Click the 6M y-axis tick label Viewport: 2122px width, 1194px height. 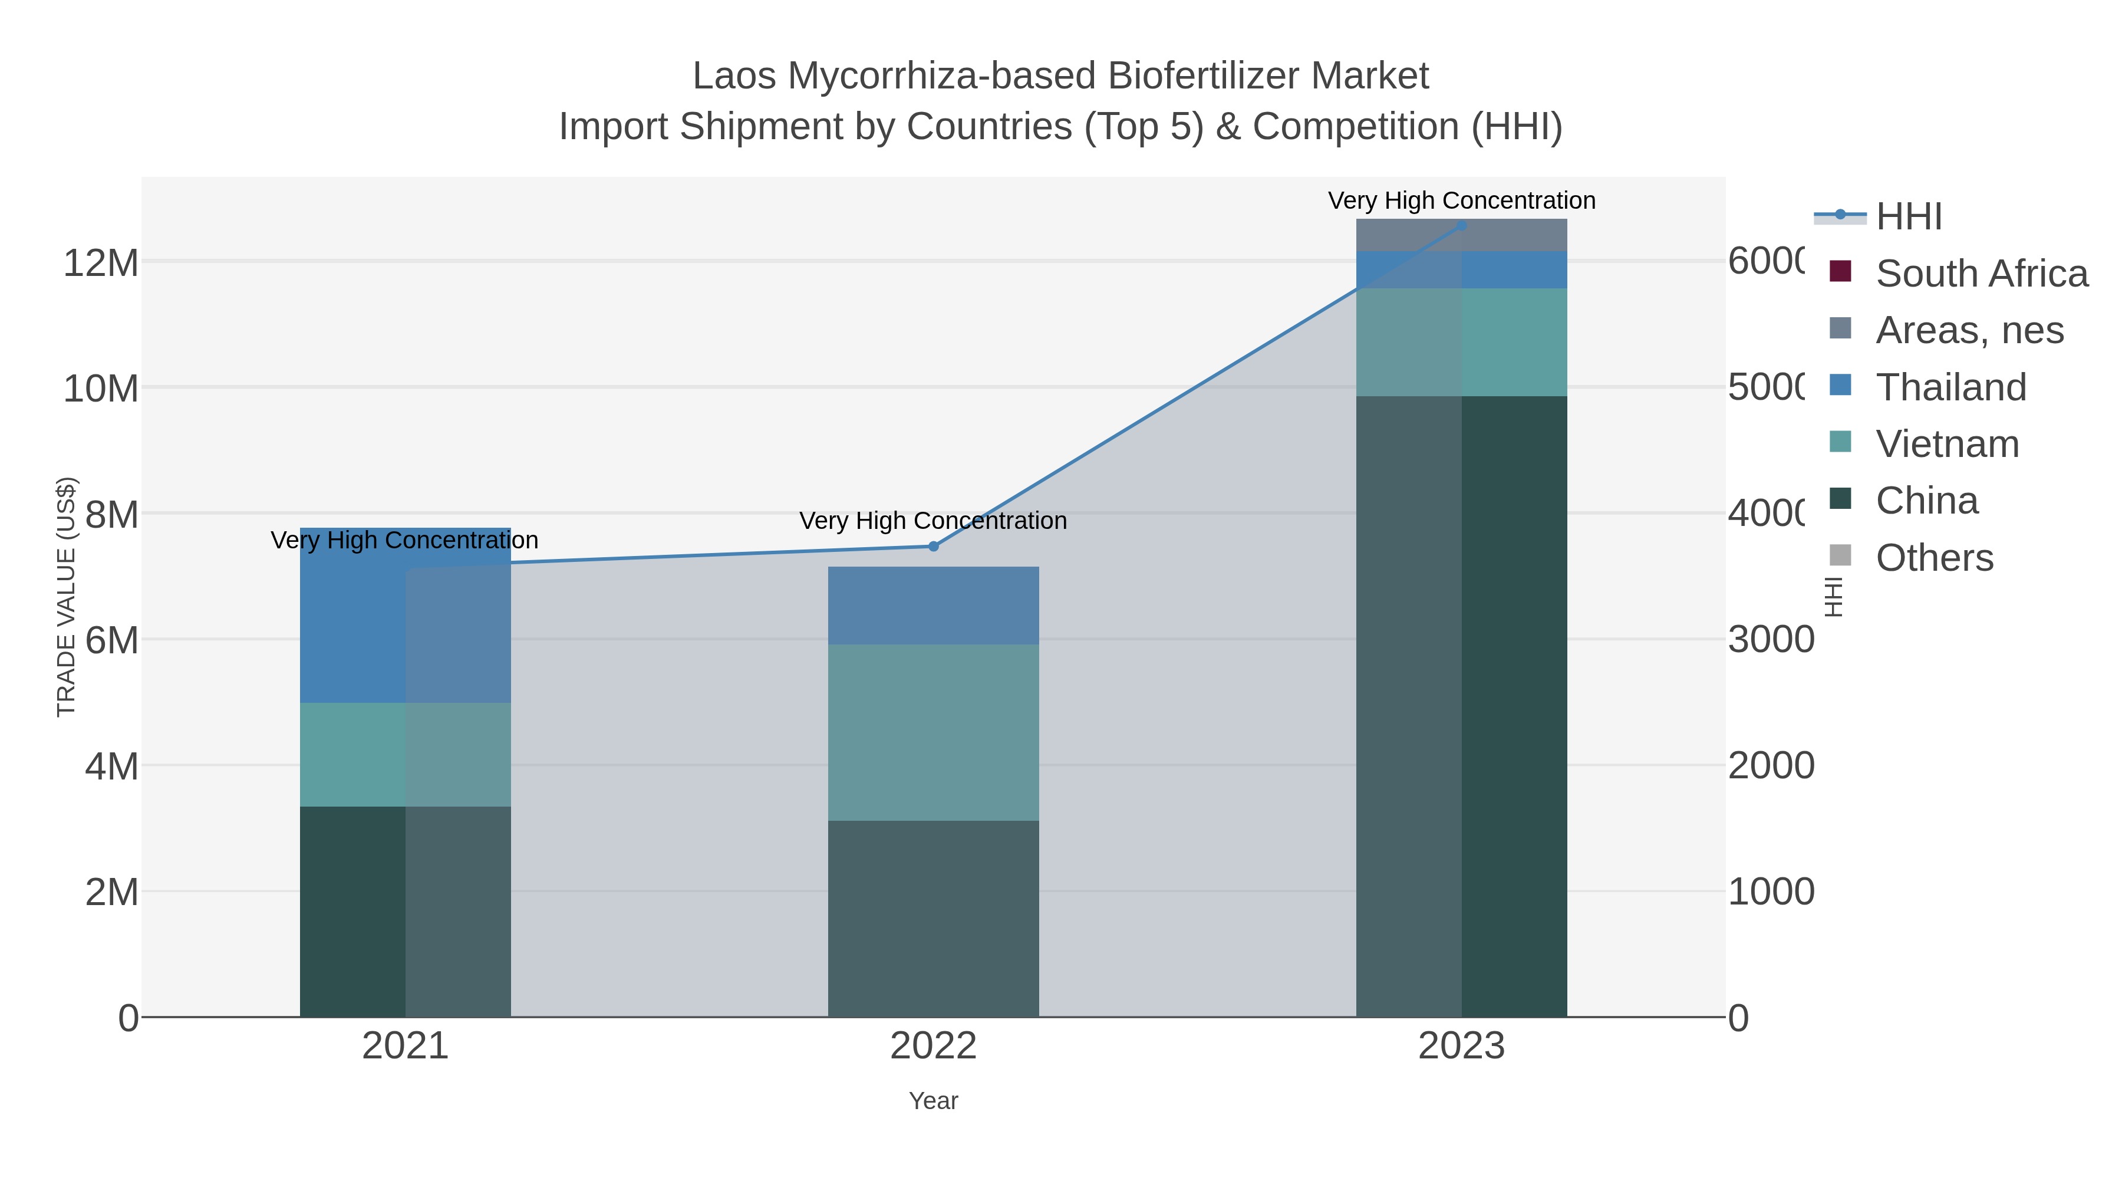point(111,641)
